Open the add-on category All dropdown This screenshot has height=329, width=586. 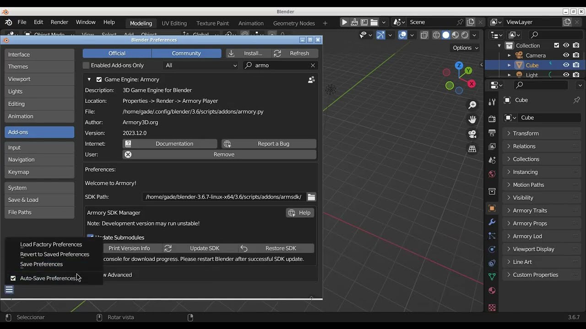[201, 65]
